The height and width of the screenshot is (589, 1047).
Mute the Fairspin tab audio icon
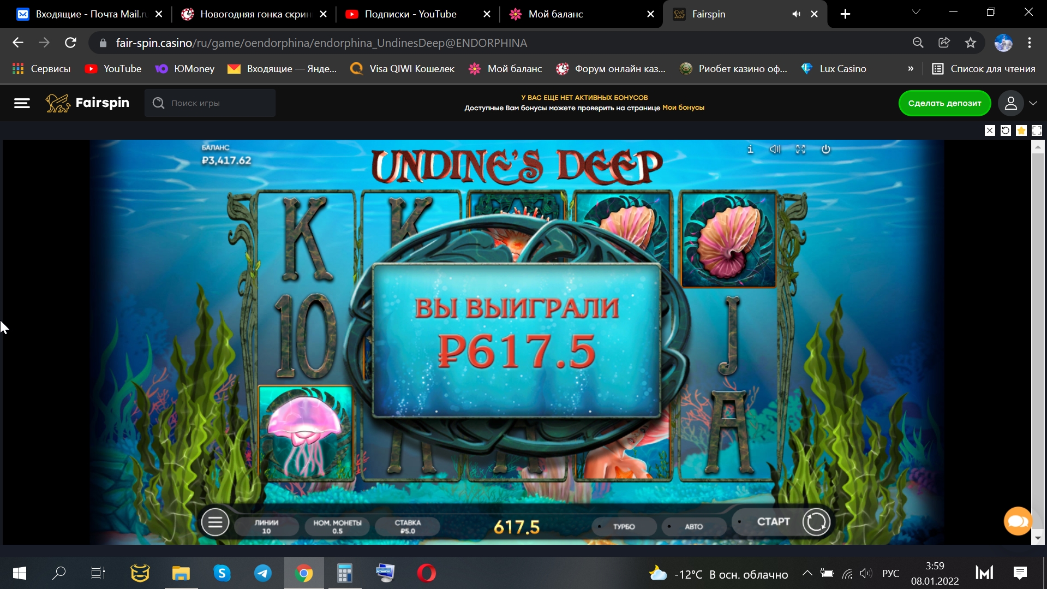796,14
